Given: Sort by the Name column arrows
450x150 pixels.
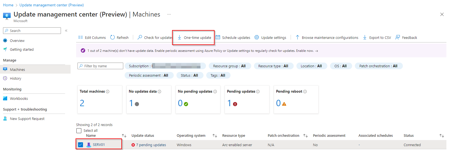Looking at the screenshot, I should point(124,136).
